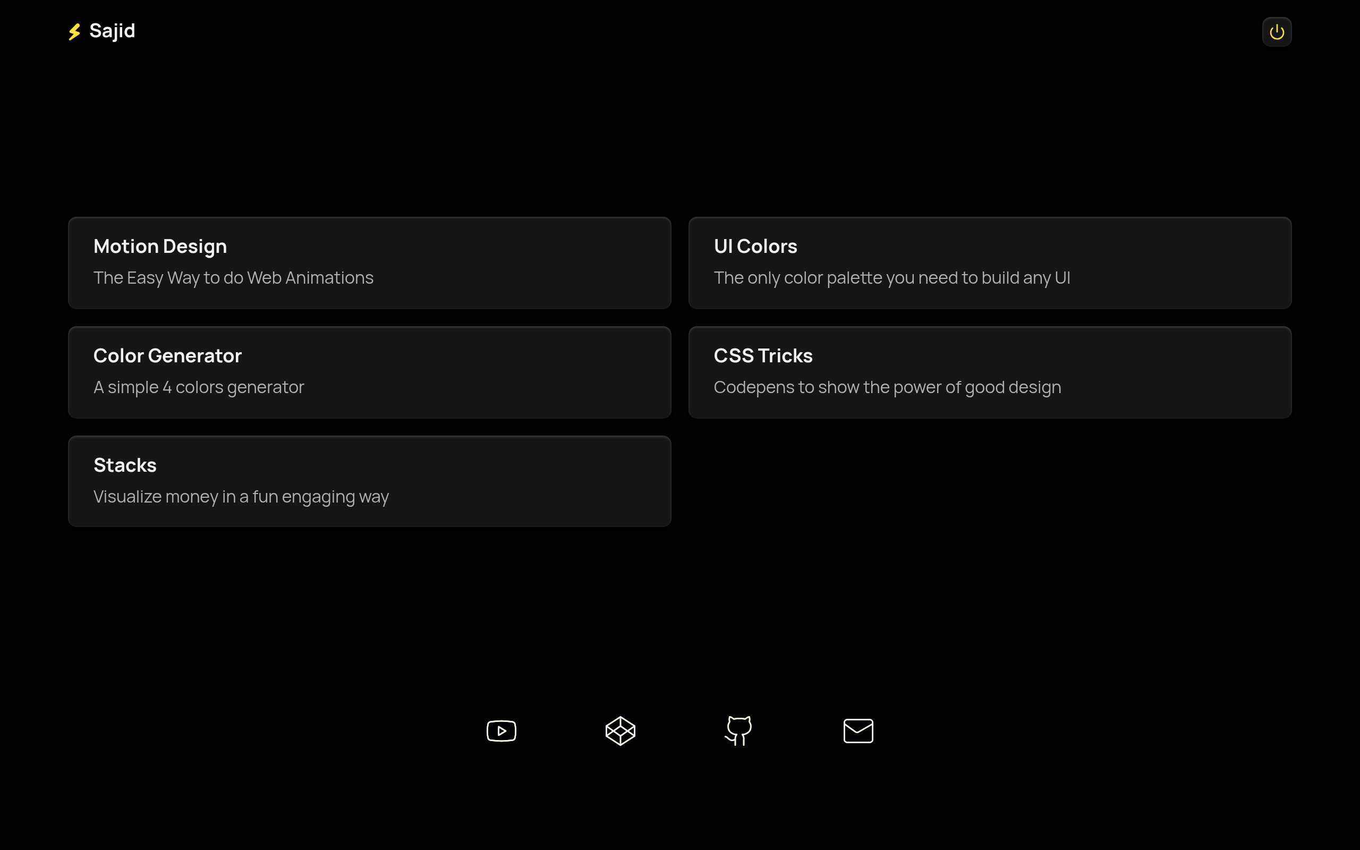The image size is (1360, 850).
Task: Open the UI Colors heading
Action: click(x=755, y=246)
